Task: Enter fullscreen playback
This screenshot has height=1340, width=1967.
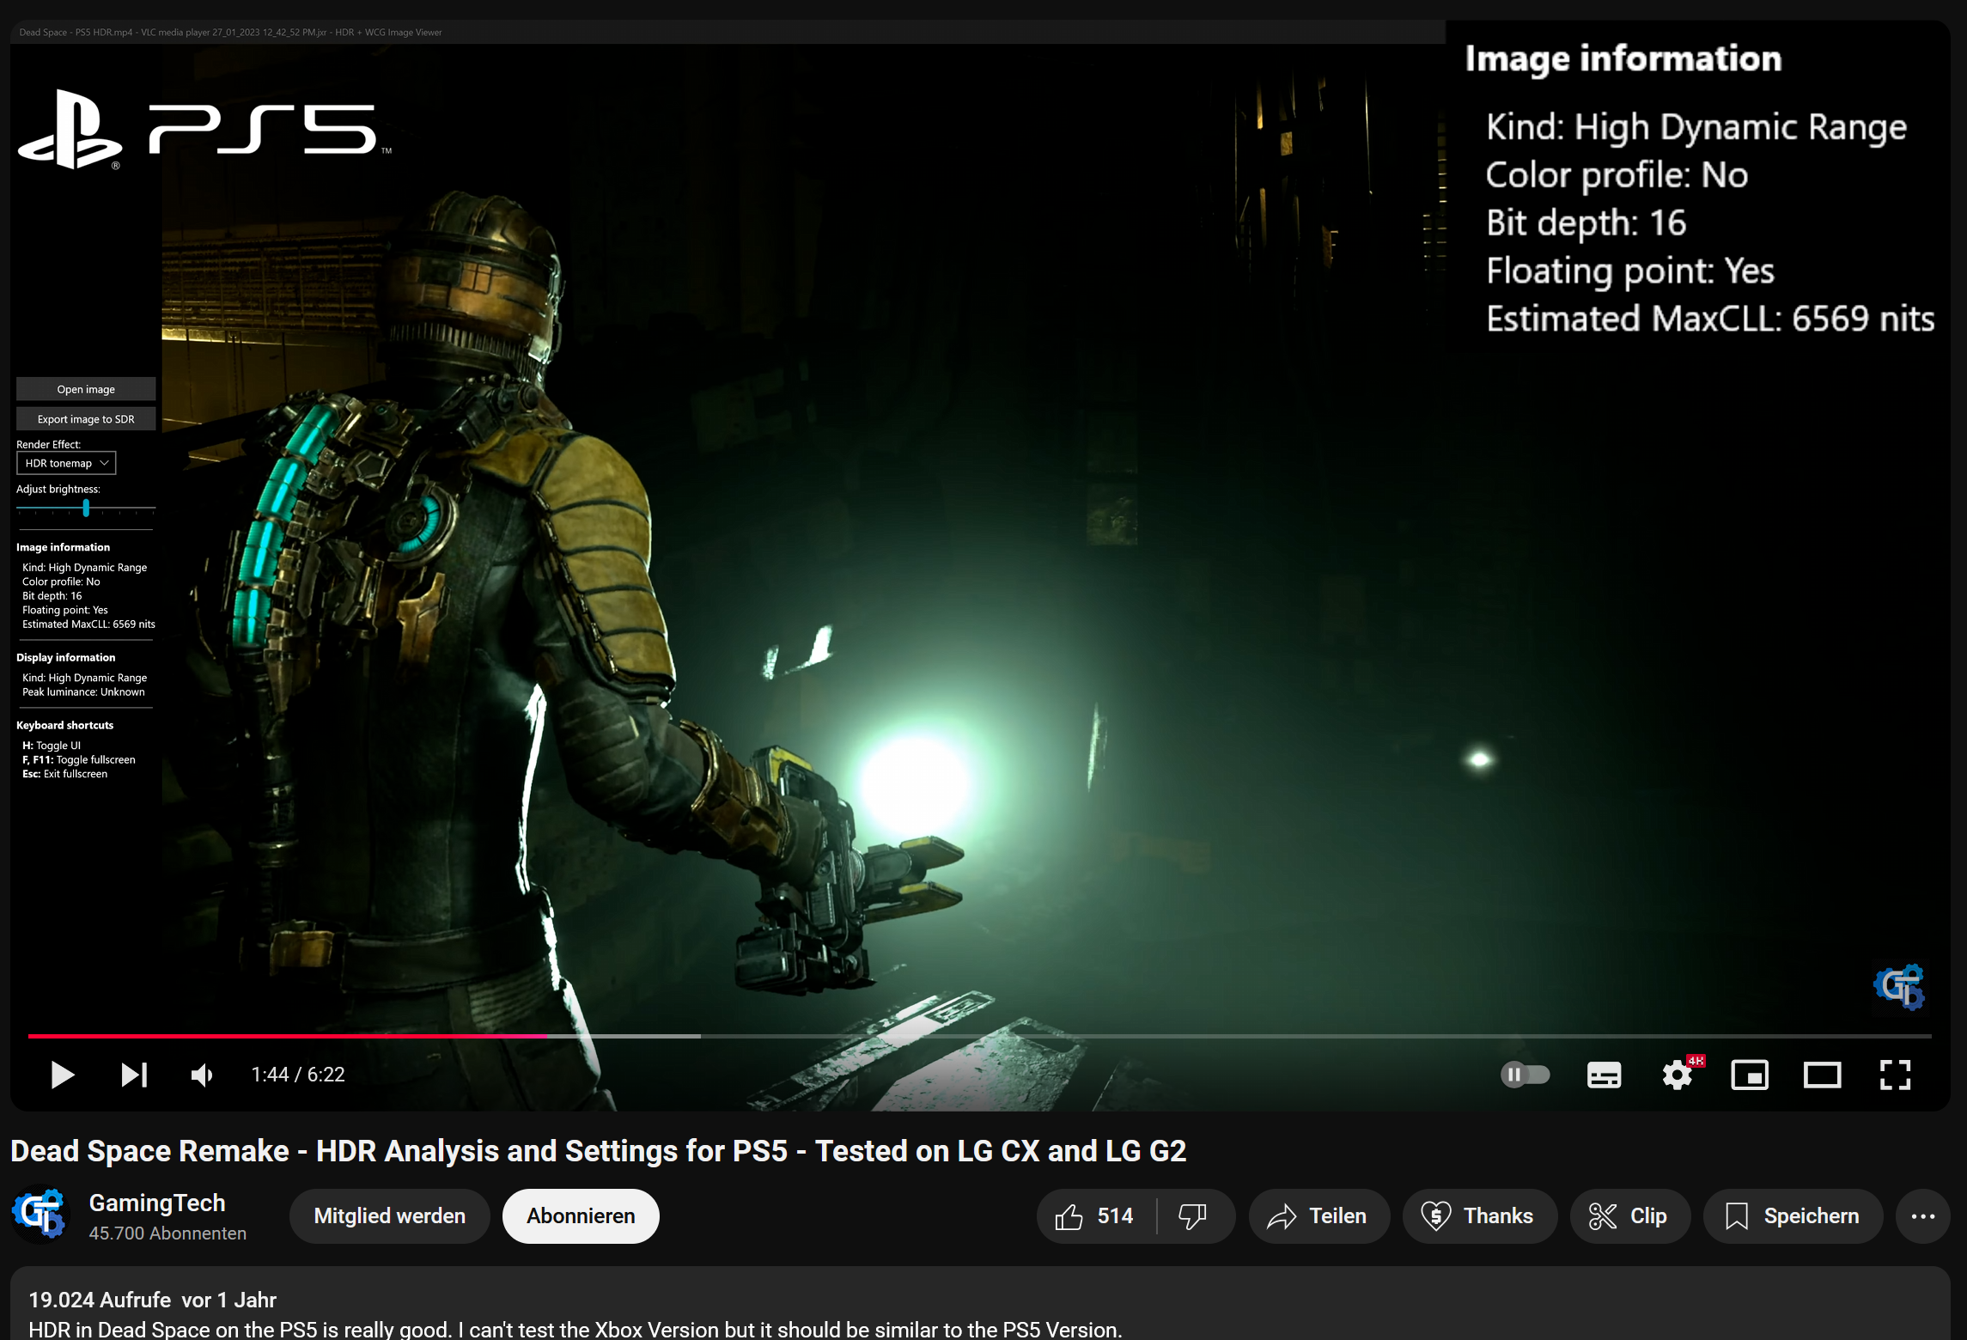Action: (x=1895, y=1075)
